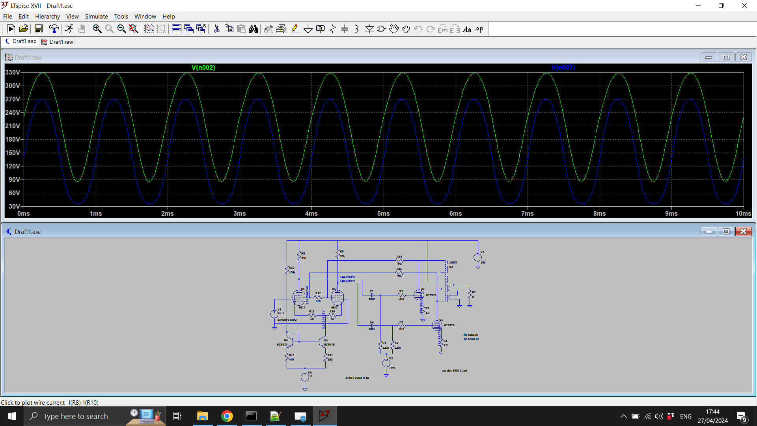Place a Diode component
The width and height of the screenshot is (757, 426).
[369, 29]
